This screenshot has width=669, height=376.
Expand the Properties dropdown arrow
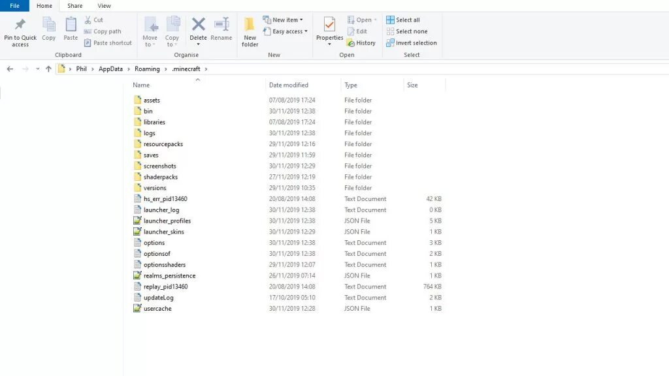coord(329,44)
